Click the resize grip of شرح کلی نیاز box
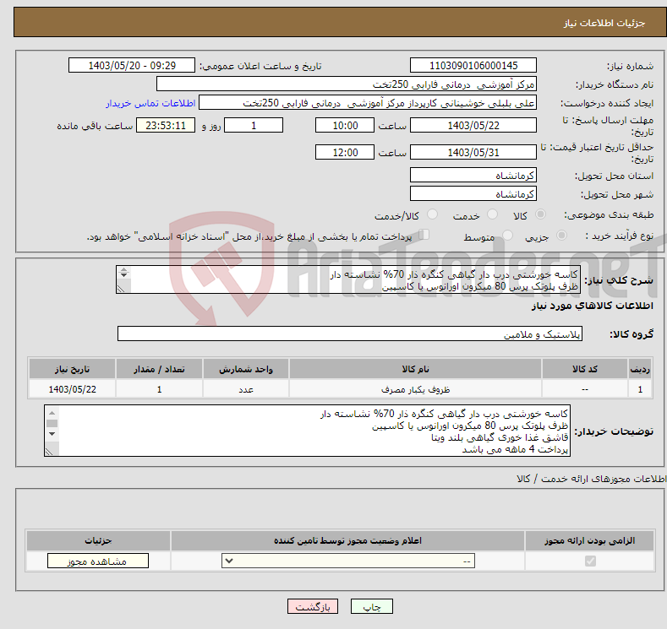Viewport: 667px width, 629px height. tap(121, 289)
